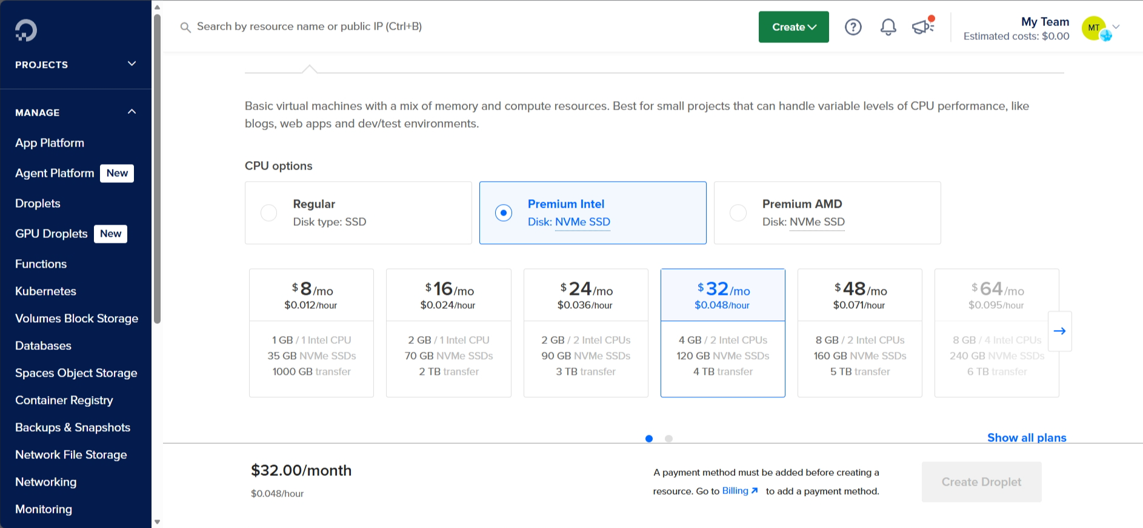The height and width of the screenshot is (528, 1143).
Task: Go to Droplets in sidebar
Action: point(38,203)
